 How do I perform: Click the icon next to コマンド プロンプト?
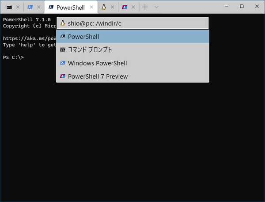(x=63, y=50)
